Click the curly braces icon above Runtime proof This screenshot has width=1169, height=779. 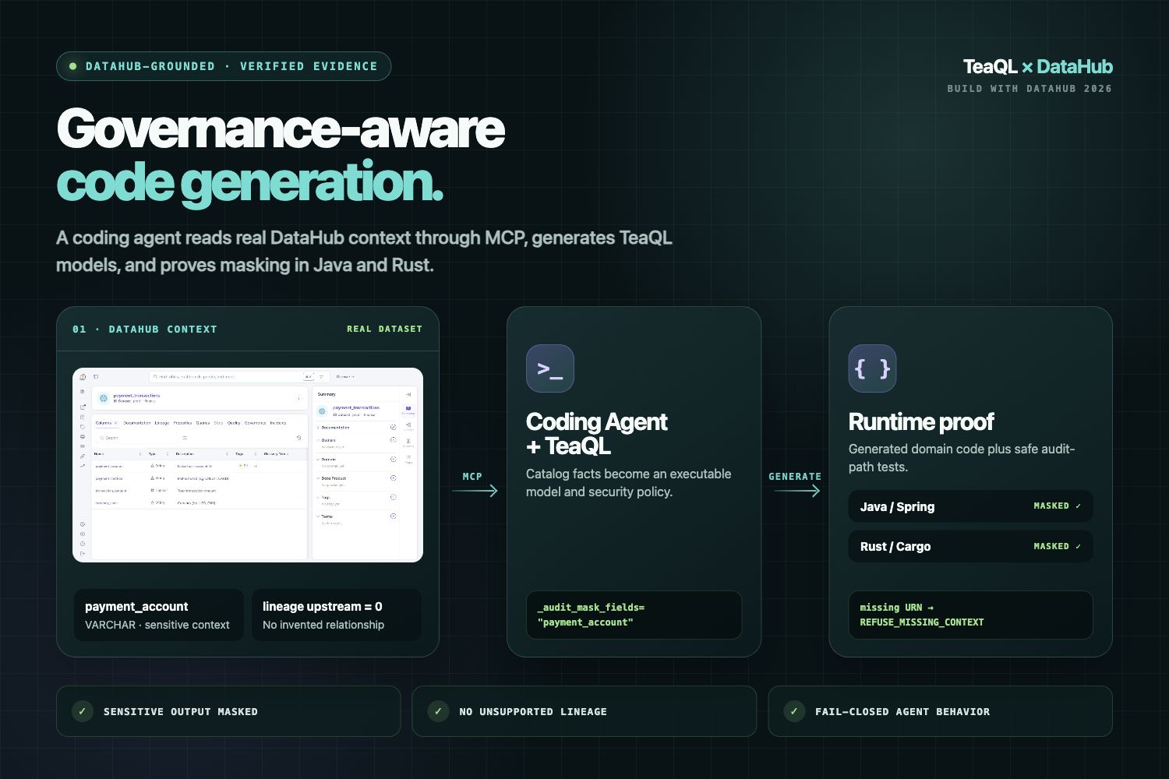pyautogui.click(x=872, y=368)
